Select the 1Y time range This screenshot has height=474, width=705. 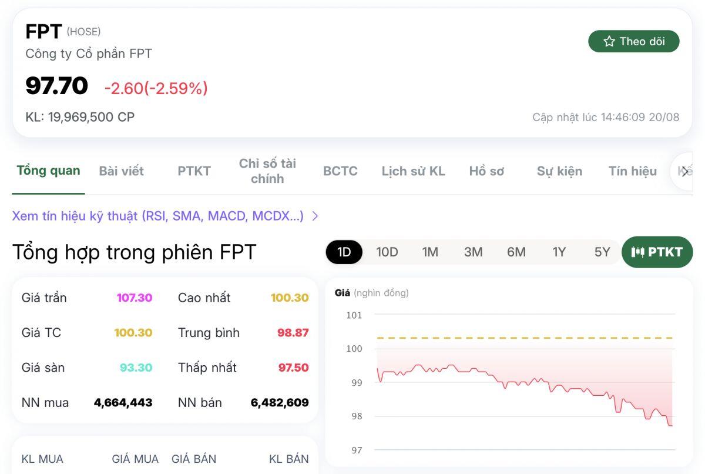pos(559,252)
